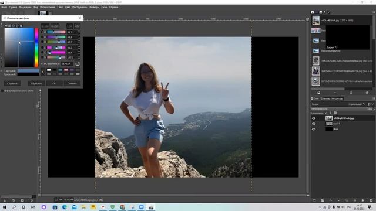The image size is (376, 211).
Task: Select the color Wheel selector tab icon
Action: [x=17, y=26]
